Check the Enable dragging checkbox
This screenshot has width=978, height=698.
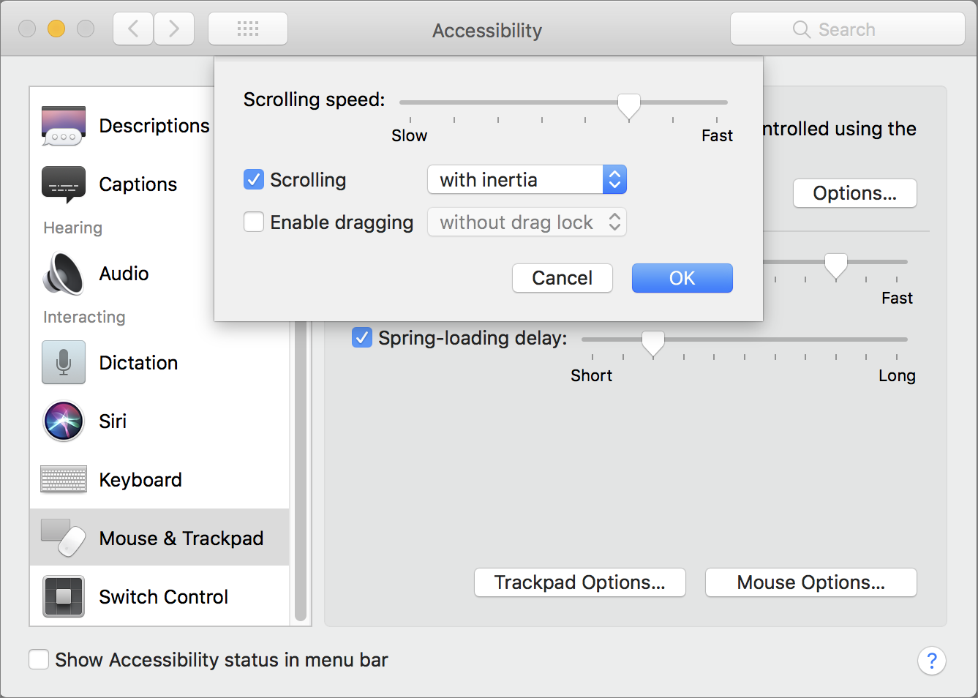(x=254, y=222)
